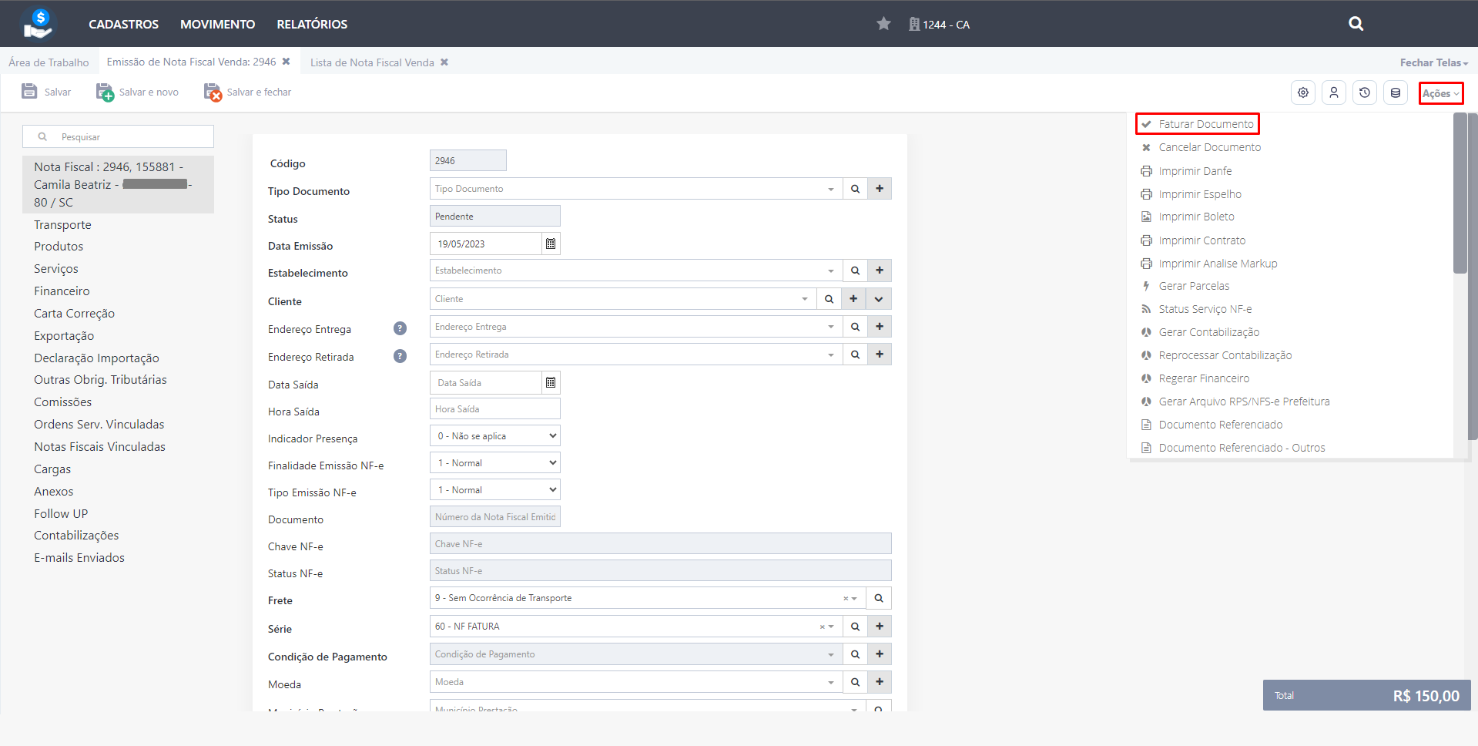Add new Endereço Retirada with plus icon
Screen dimensions: 1478x746
tap(880, 355)
